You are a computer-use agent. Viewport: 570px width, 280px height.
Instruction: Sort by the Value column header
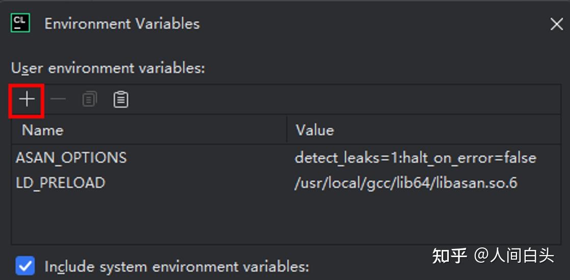pyautogui.click(x=315, y=130)
